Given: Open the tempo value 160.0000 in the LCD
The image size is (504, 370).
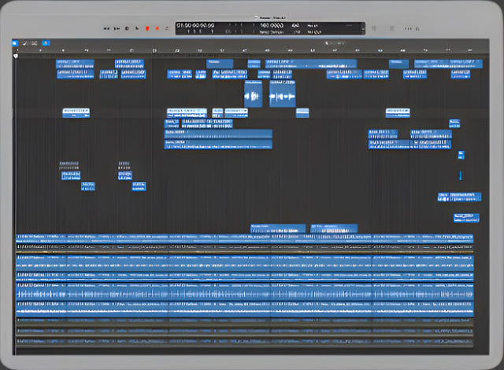Looking at the screenshot, I should 271,25.
